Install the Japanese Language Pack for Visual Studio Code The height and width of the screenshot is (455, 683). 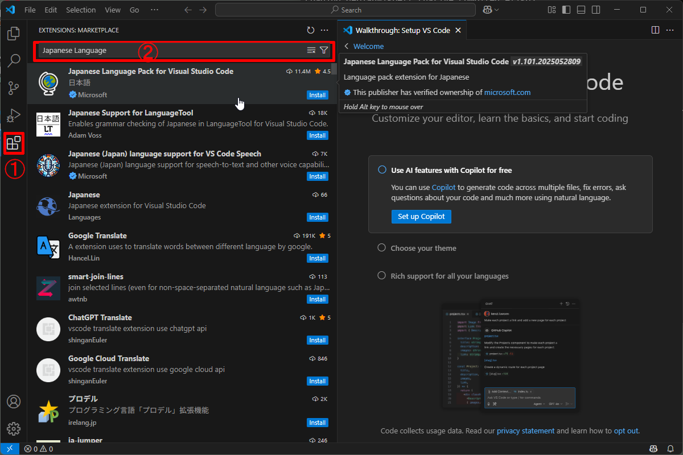[318, 95]
